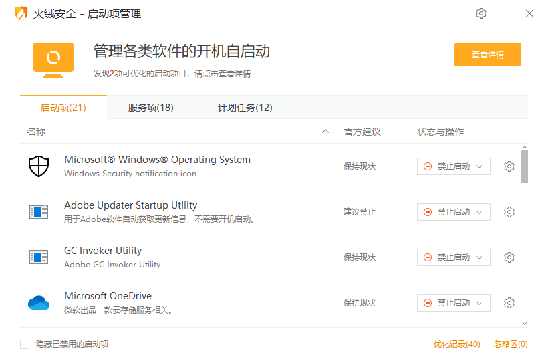Click the 状态与操作 column header
The image size is (548, 361).
pyautogui.click(x=440, y=132)
